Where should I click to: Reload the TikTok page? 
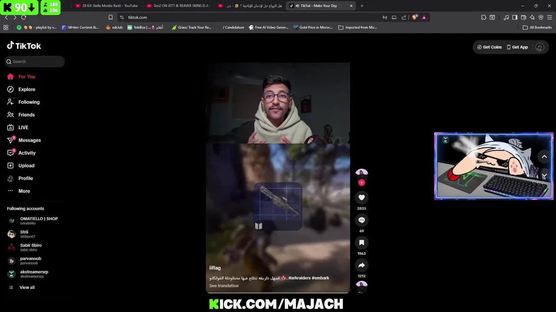pyautogui.click(x=23, y=17)
